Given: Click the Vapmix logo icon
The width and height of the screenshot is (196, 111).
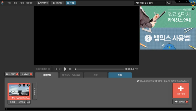Looking at the screenshot, I should pos(2,3).
